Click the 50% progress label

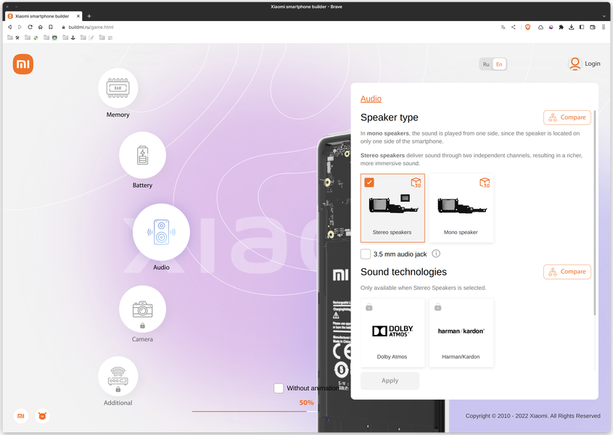tap(306, 402)
